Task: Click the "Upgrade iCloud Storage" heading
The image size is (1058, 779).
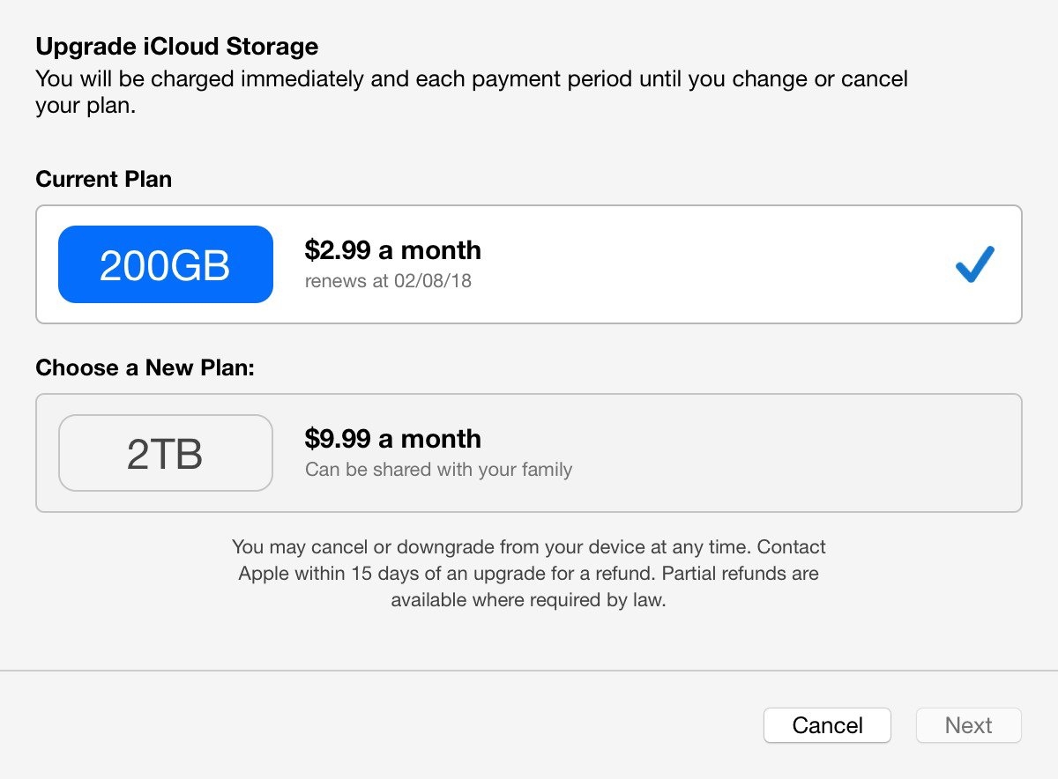Action: point(177,46)
